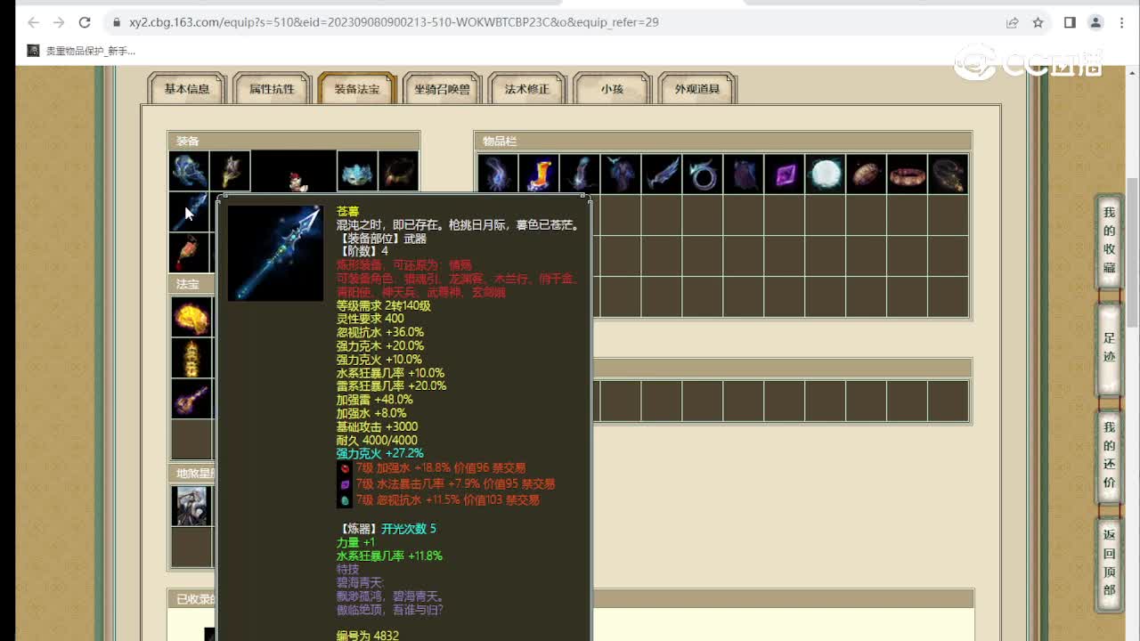Bookmark this page with the star icon
Screen dimensions: 1140x641
(1038, 22)
